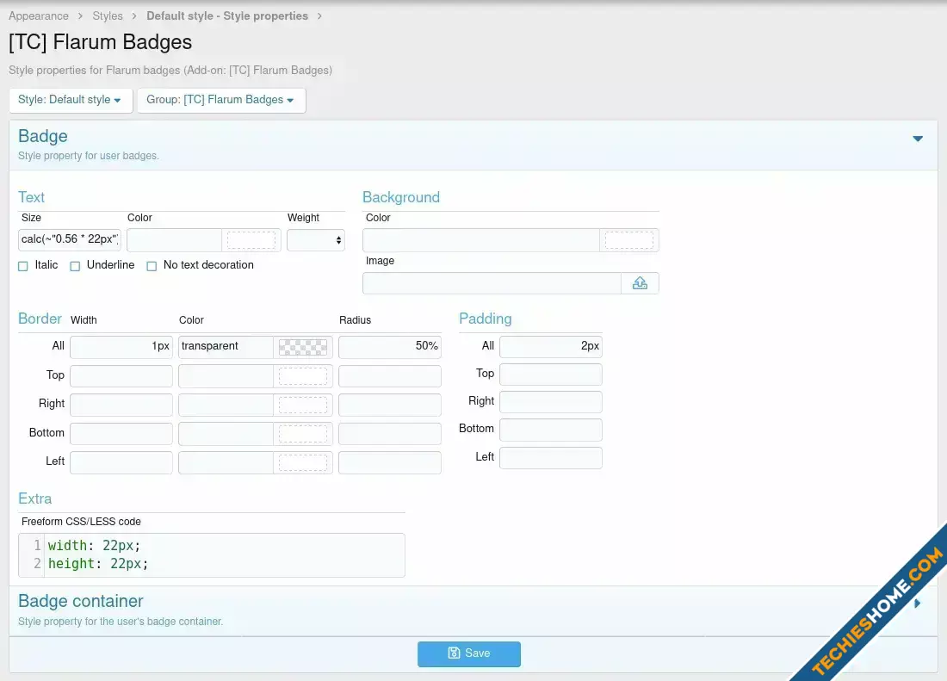947x681 pixels.
Task: Click the border Top width field
Action: [121, 375]
